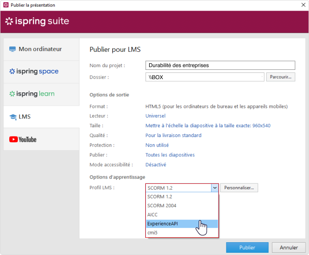Click the app icon in title bar
309x255 pixels.
coord(6,5)
